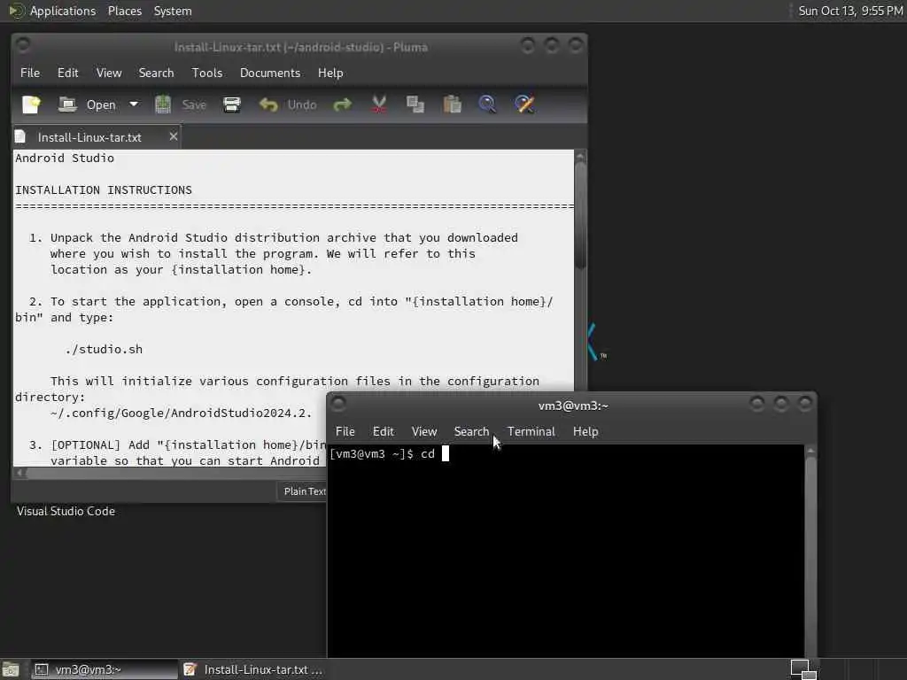Click the New document icon in Pluma toolbar
This screenshot has width=907, height=680.
click(31, 104)
